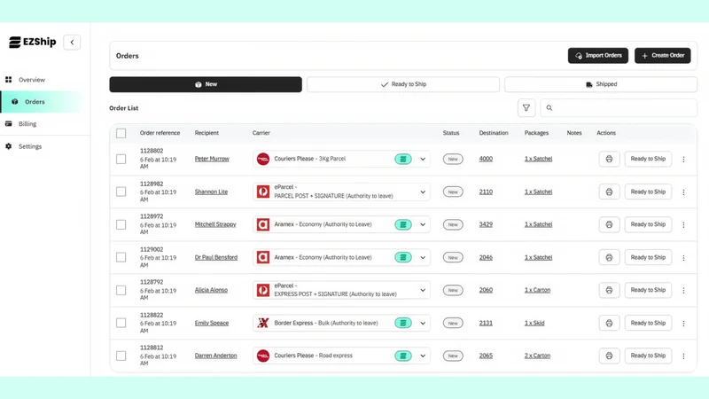Open the more options menu for order 1128822
The image size is (709, 399).
point(683,324)
